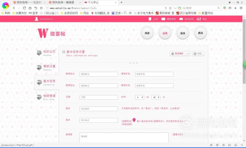This screenshot has height=148, width=246.
Task: Click the lightning speed-mode icon in address bar
Action: click(166, 8)
